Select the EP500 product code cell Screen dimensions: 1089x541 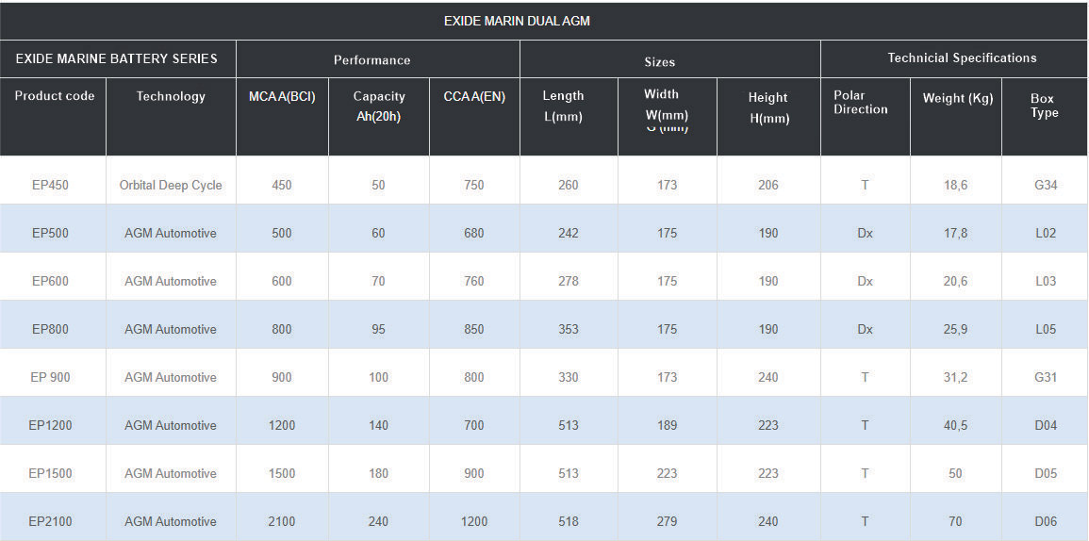[50, 233]
